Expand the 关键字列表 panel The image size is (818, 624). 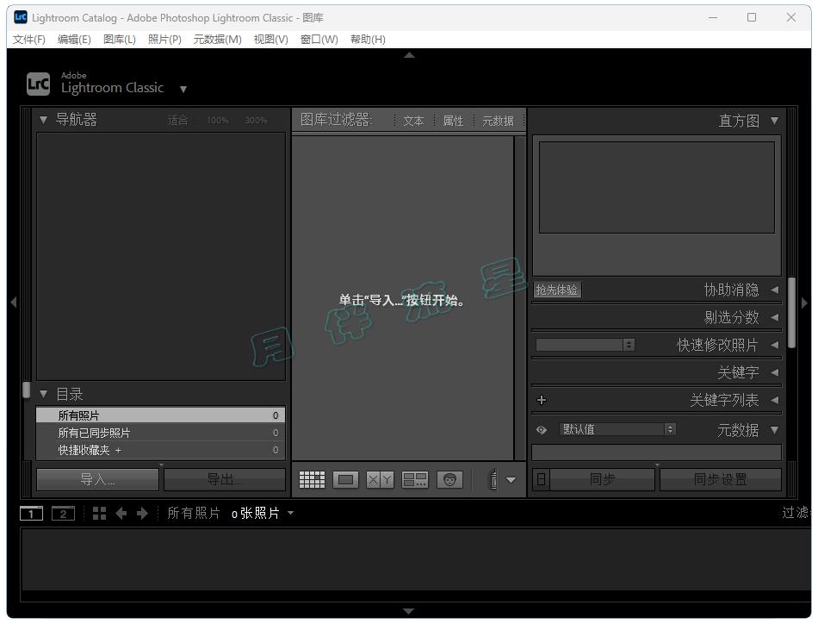(773, 400)
